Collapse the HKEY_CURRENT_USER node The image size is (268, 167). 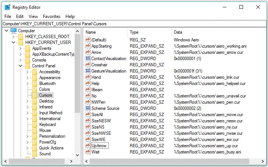coord(13,42)
